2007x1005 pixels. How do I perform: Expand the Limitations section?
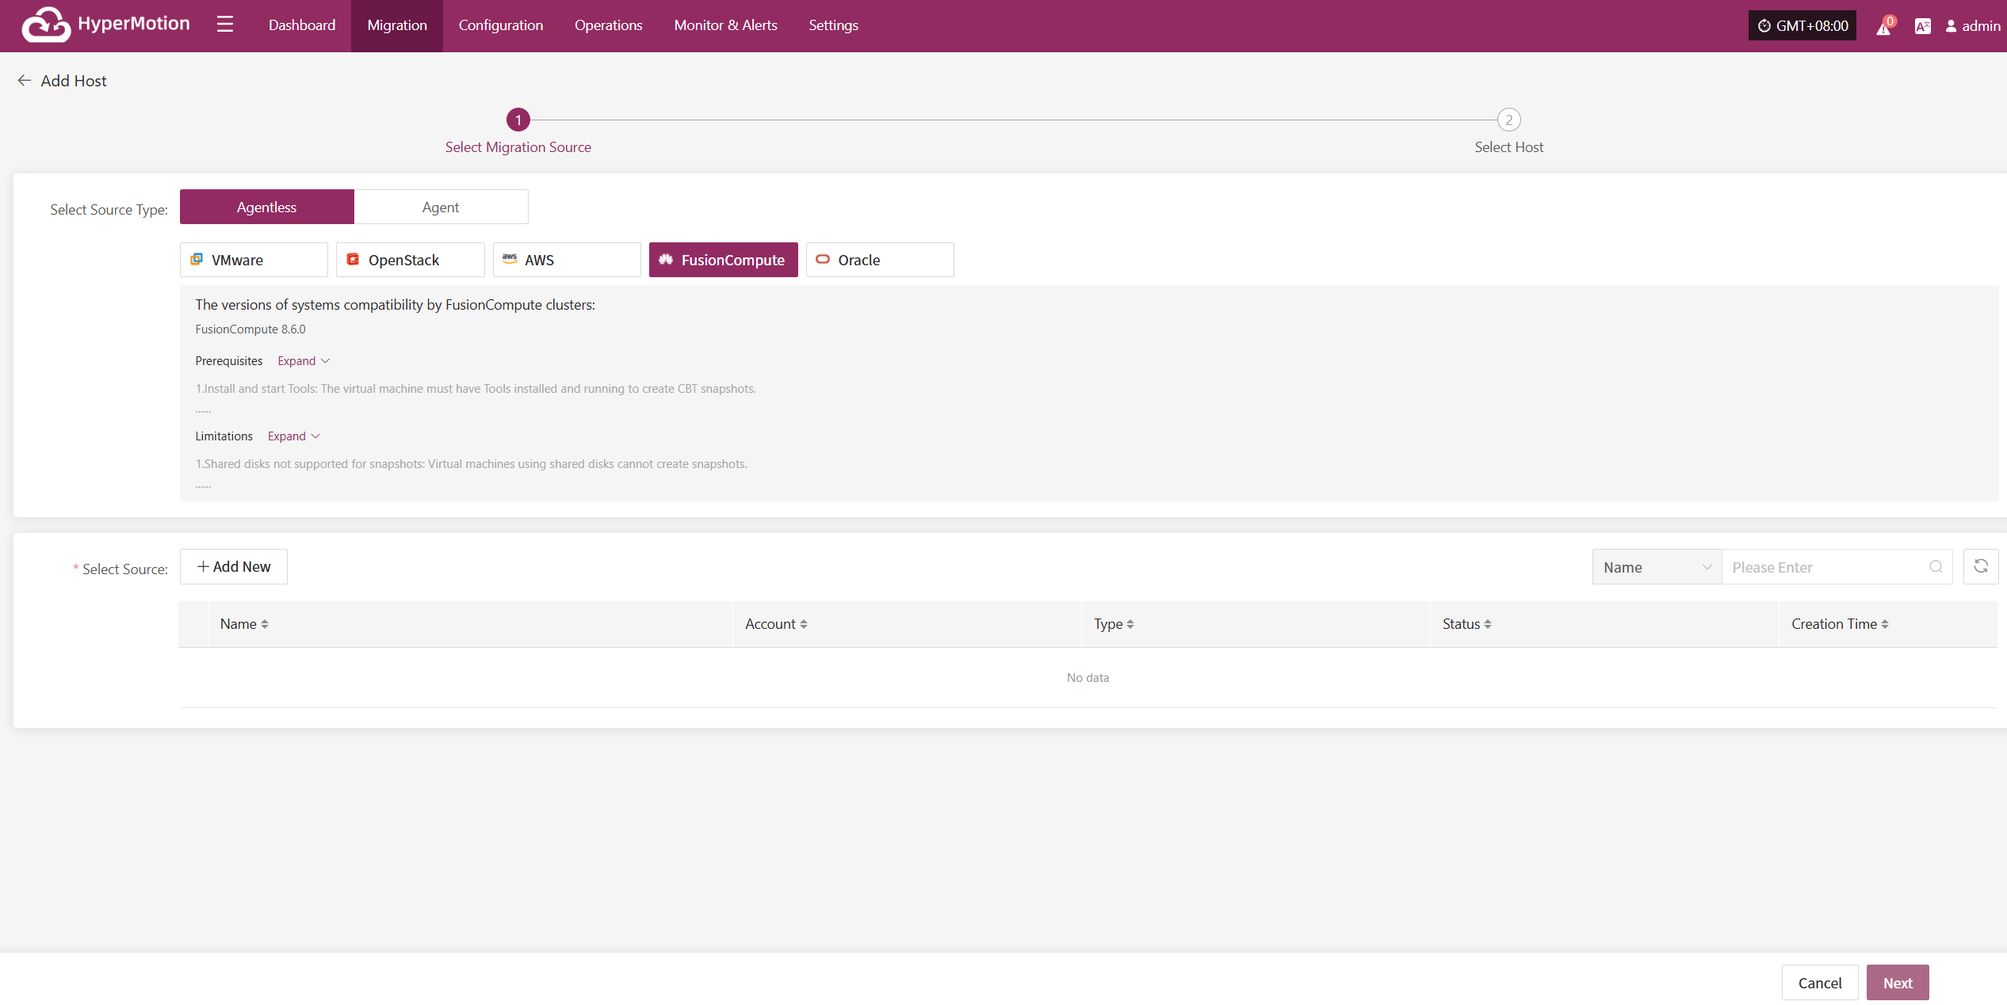click(294, 436)
